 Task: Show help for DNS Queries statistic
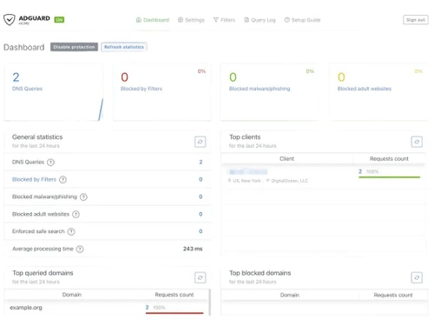[50, 163]
